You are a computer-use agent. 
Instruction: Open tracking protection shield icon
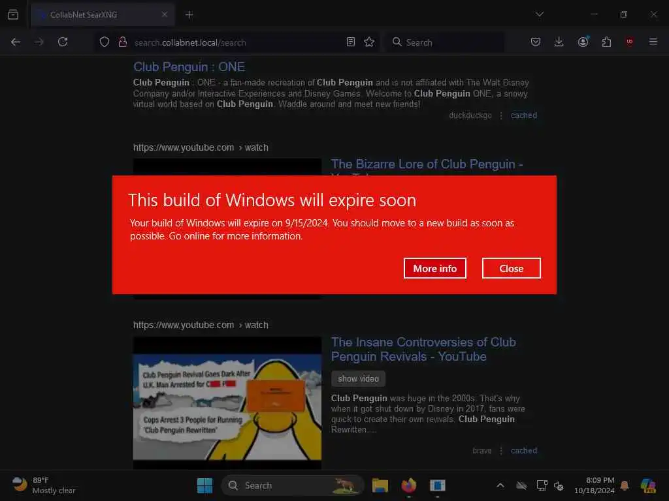pyautogui.click(x=105, y=42)
